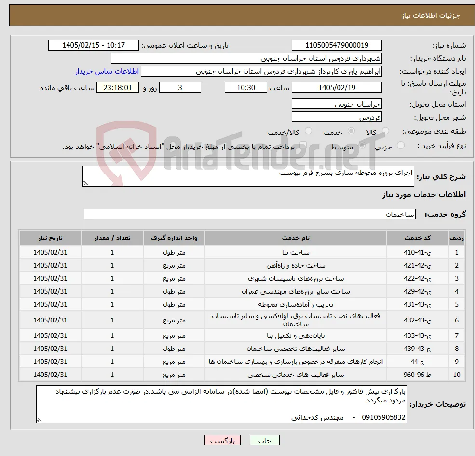Click resize handle of buyer notes box
This screenshot has width=475, height=456.
click(39, 420)
